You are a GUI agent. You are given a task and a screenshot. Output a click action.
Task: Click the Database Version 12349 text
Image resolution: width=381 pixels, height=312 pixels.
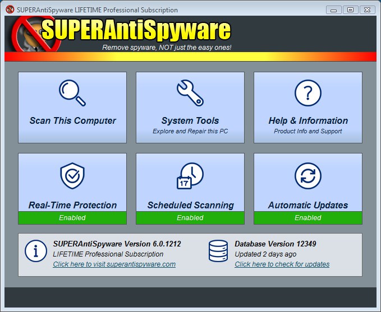point(276,244)
